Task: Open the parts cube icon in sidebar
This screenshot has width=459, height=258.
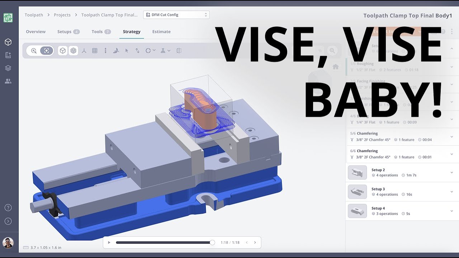Action: 8,42
